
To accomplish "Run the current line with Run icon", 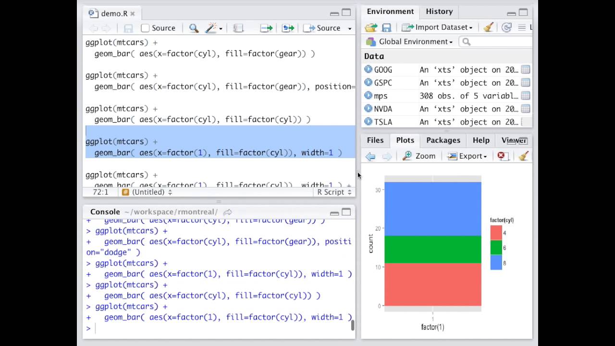I will 266,28.
